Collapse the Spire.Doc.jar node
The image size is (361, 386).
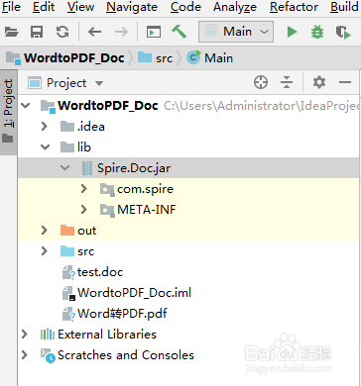(64, 168)
